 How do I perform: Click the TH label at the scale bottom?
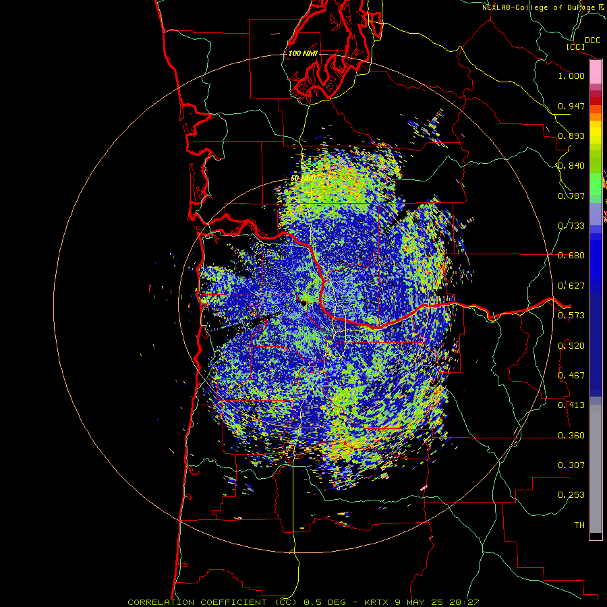click(579, 525)
